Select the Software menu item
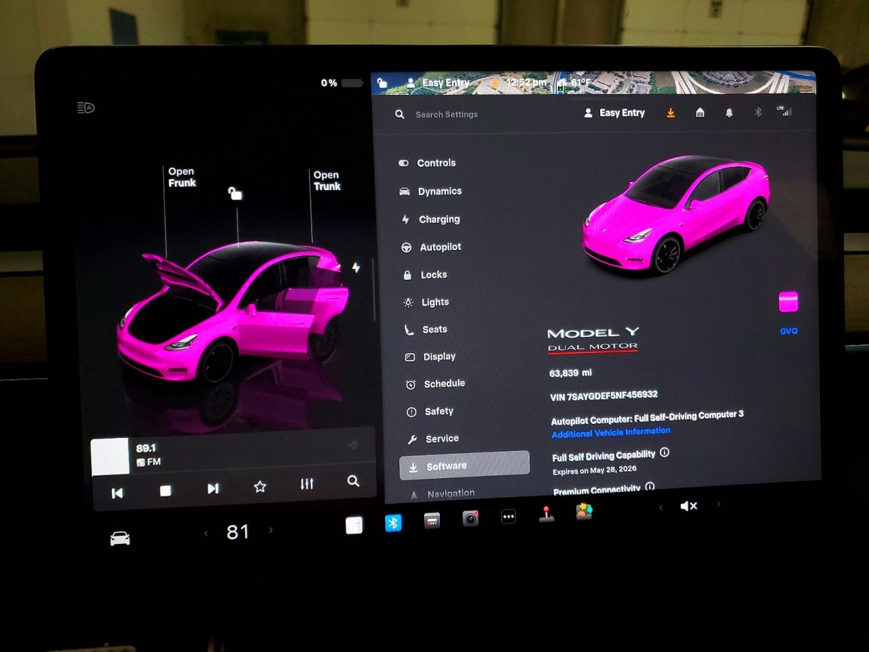This screenshot has height=652, width=869. (464, 465)
